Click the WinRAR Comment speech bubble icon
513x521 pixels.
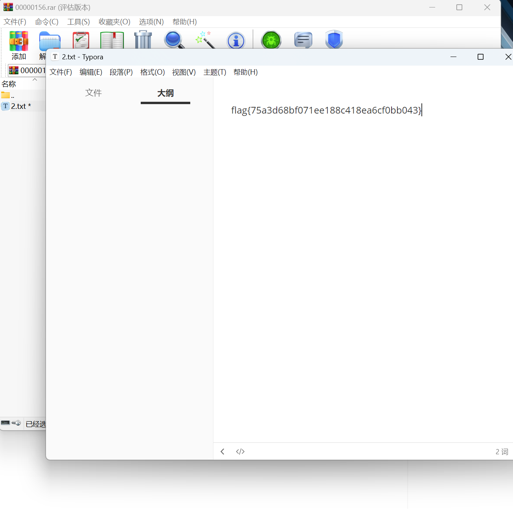click(x=303, y=40)
